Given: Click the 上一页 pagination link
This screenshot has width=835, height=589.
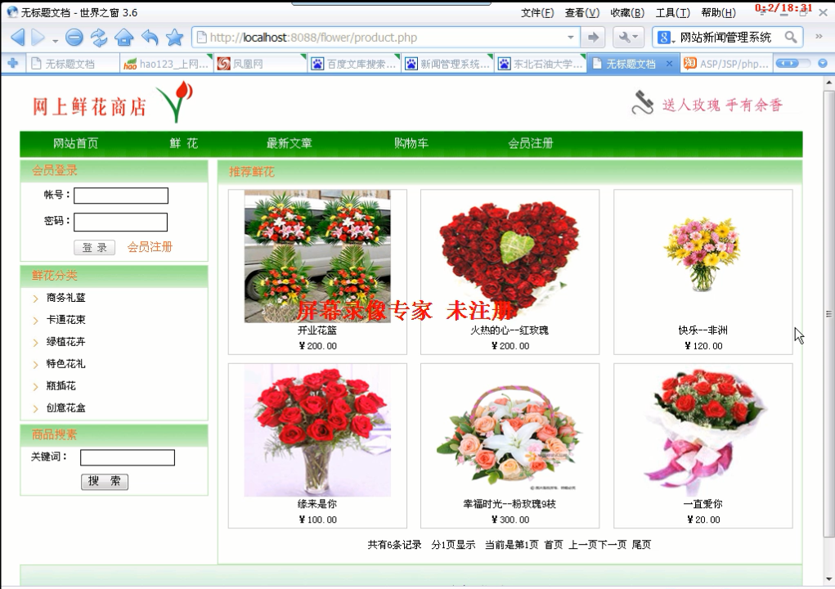Looking at the screenshot, I should 583,544.
